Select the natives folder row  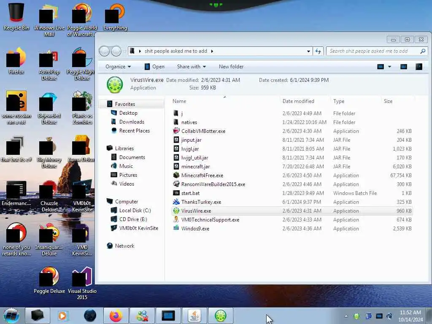[x=292, y=122]
